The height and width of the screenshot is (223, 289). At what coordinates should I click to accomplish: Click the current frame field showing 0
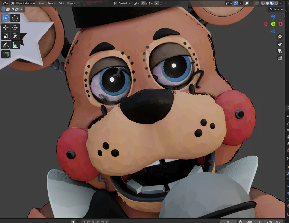pyautogui.click(x=228, y=221)
